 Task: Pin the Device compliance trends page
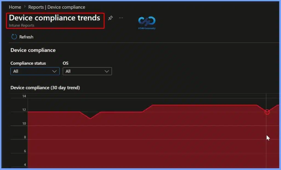point(110,18)
